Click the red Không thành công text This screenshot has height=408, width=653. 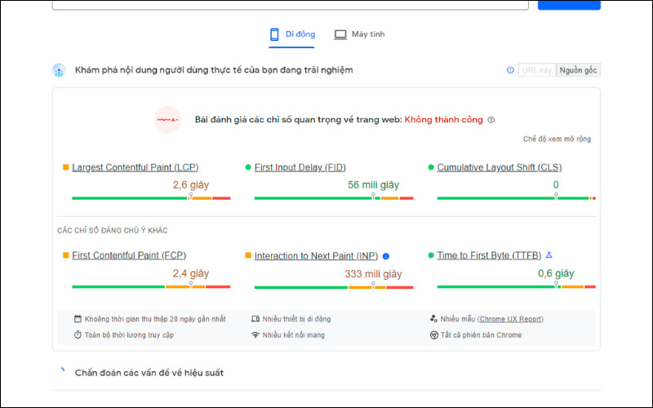tap(443, 120)
